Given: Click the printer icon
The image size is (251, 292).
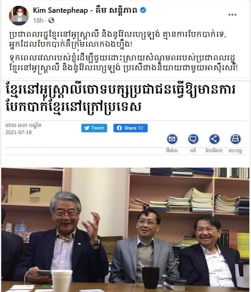Looking at the screenshot, I should pyautogui.click(x=235, y=139).
